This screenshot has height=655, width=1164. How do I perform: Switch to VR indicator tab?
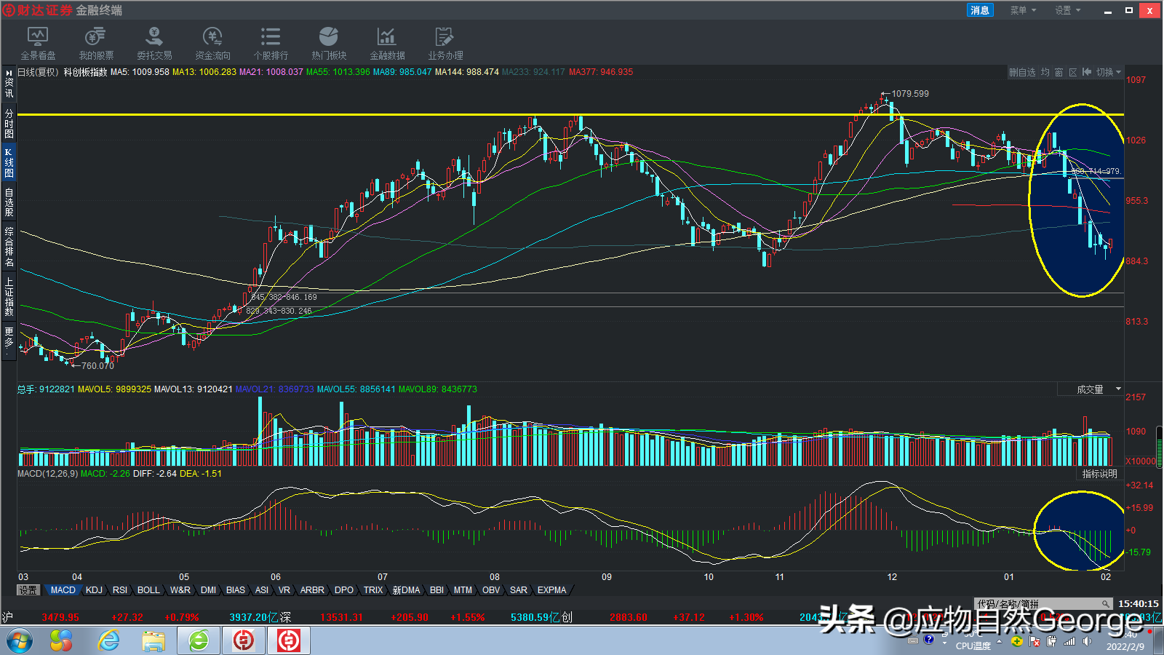(284, 590)
